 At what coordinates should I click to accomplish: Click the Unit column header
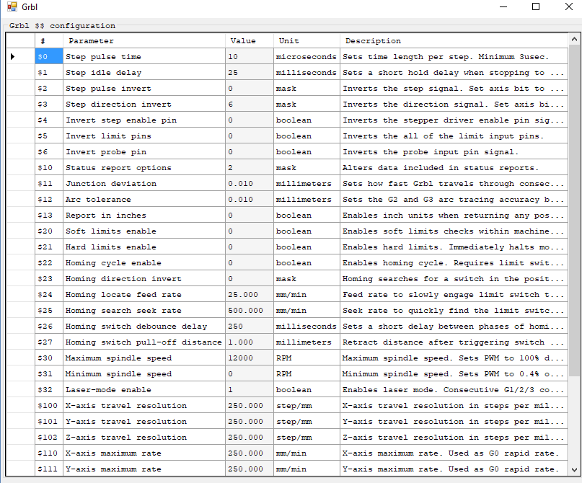coord(307,41)
